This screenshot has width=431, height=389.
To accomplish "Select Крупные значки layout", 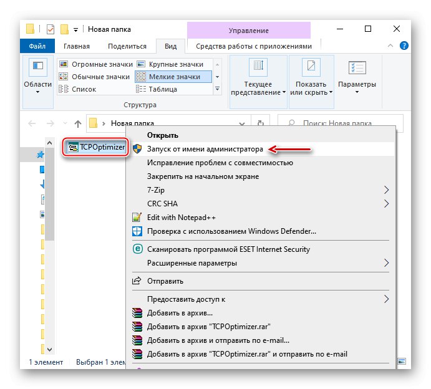I will click(173, 64).
